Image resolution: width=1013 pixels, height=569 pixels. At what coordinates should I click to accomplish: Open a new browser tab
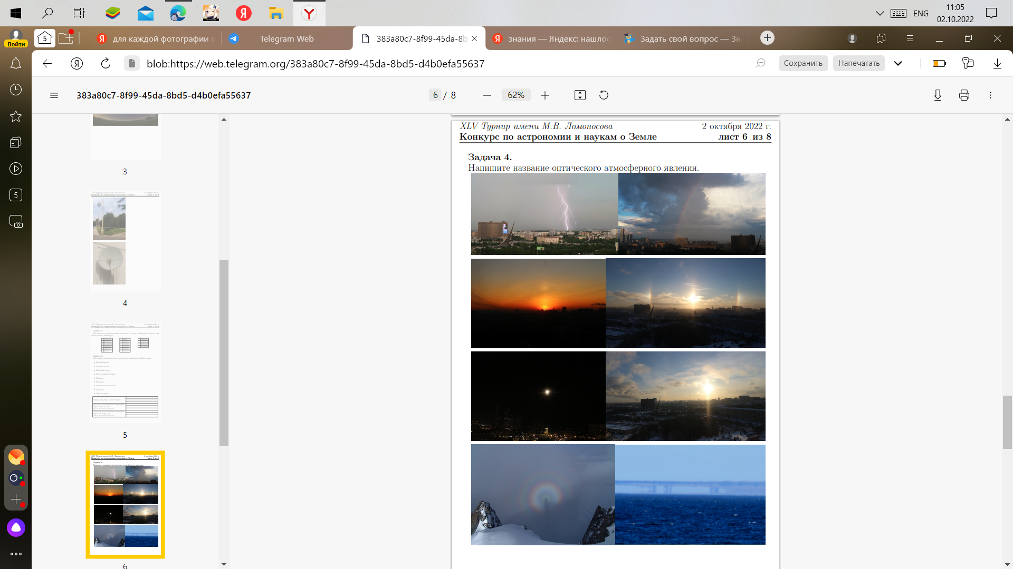point(768,38)
